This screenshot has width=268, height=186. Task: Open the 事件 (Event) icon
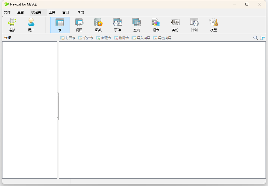click(x=118, y=25)
